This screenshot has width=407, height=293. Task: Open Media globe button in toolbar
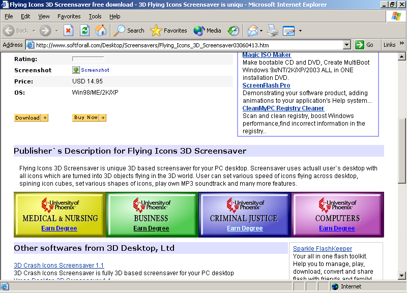click(199, 31)
